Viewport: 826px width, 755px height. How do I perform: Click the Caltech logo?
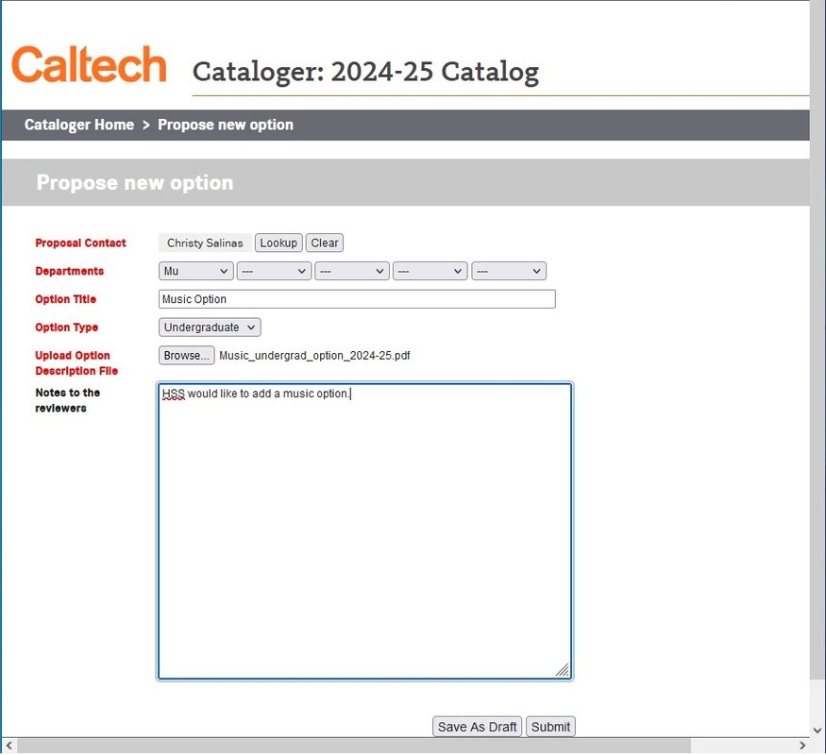[x=89, y=65]
